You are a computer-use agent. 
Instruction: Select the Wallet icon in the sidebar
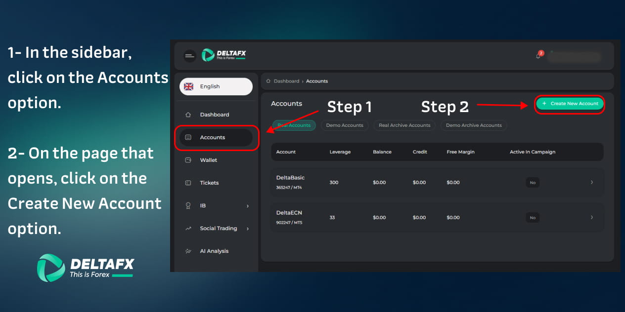click(x=188, y=160)
